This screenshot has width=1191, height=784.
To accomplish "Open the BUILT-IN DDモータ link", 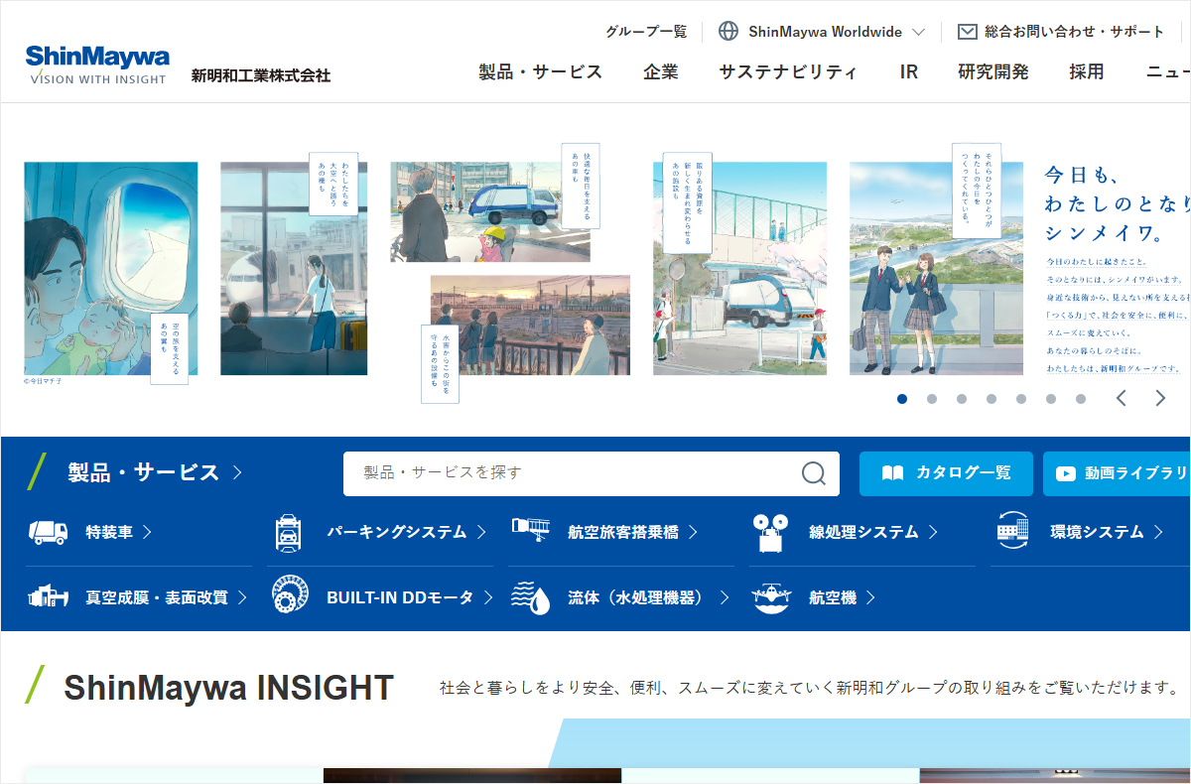I will point(400,597).
